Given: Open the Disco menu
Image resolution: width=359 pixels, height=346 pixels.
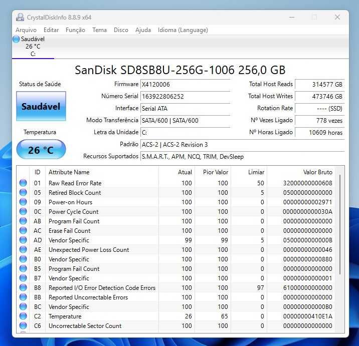Looking at the screenshot, I should point(121,30).
